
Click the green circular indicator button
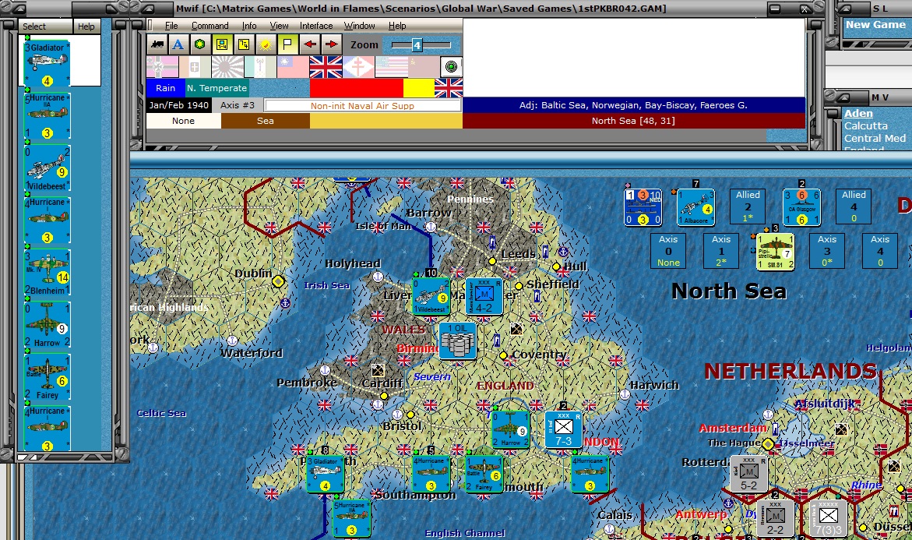coord(451,67)
